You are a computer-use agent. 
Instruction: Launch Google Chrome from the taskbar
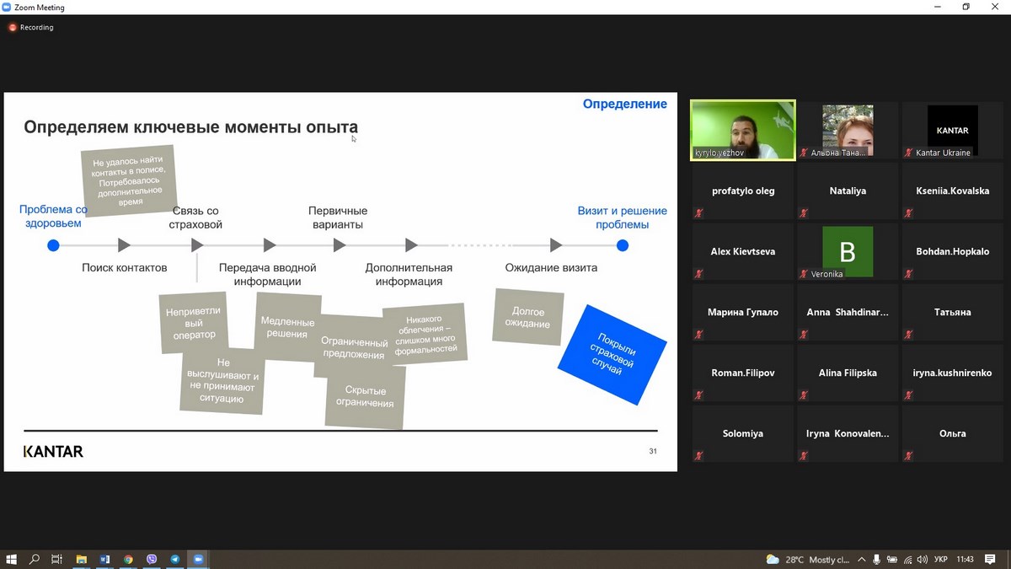128,559
